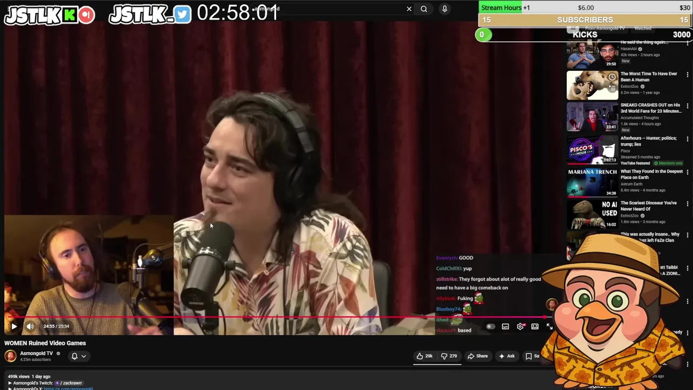Open the Share dialog

[x=478, y=356]
